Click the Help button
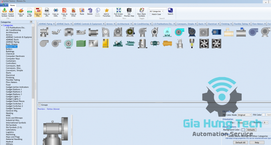 (257, 142)
